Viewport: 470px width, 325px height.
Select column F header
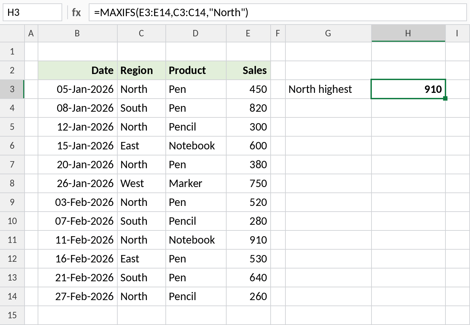click(x=278, y=33)
